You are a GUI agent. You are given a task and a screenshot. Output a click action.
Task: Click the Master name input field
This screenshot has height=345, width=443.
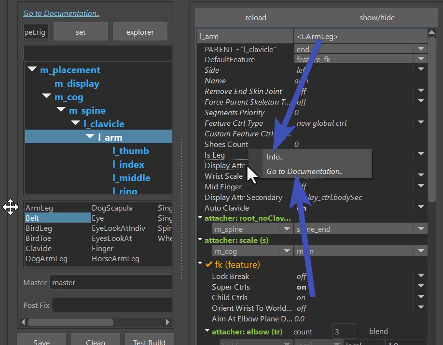tap(111, 282)
